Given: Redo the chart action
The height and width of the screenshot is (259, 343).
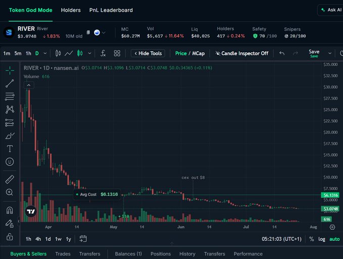Looking at the screenshot, I should pos(296,53).
